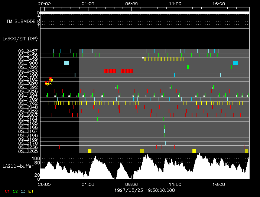Select bright cyan block in OS_1900 row near 18:00
Image resolution: width=260 pixels, height=197 pixels.
click(235, 63)
